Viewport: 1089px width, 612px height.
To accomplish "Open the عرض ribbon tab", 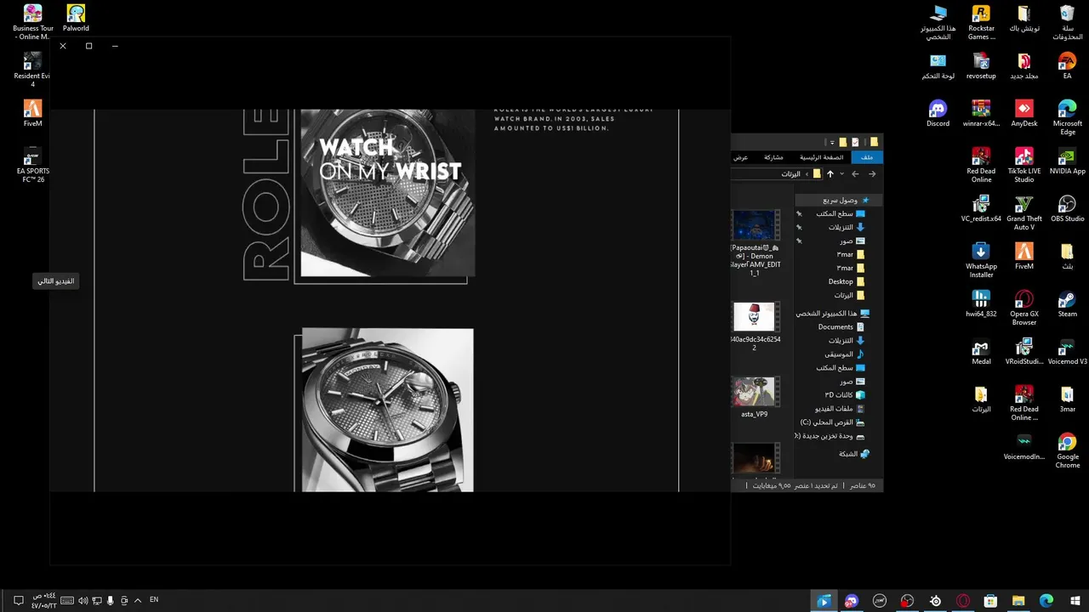I will click(x=741, y=157).
